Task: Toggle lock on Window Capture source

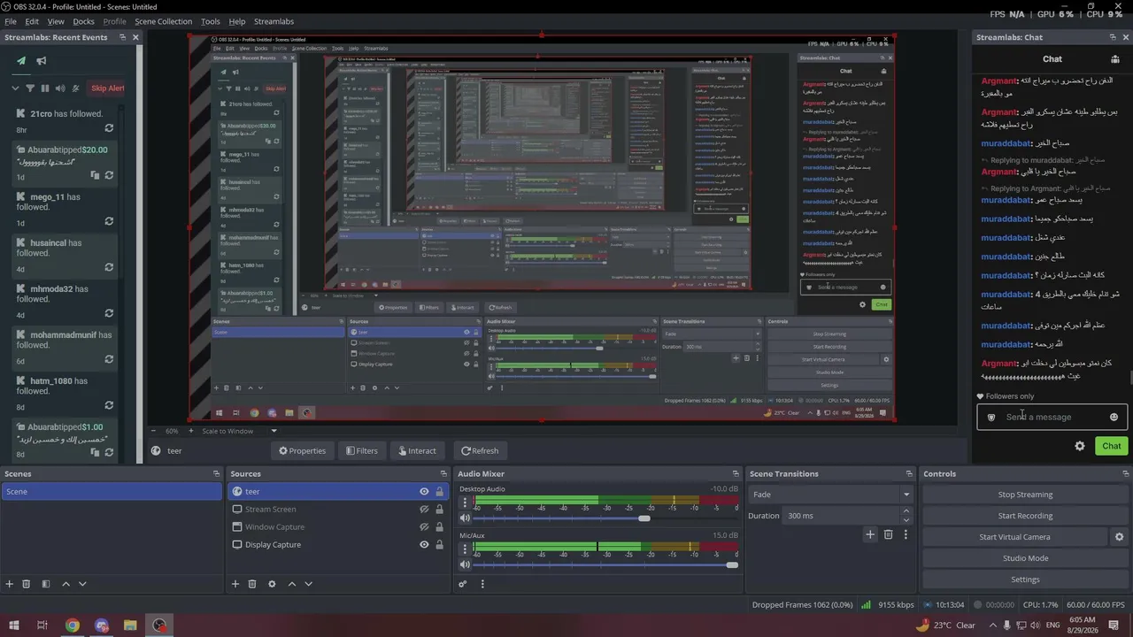Action: pos(439,527)
